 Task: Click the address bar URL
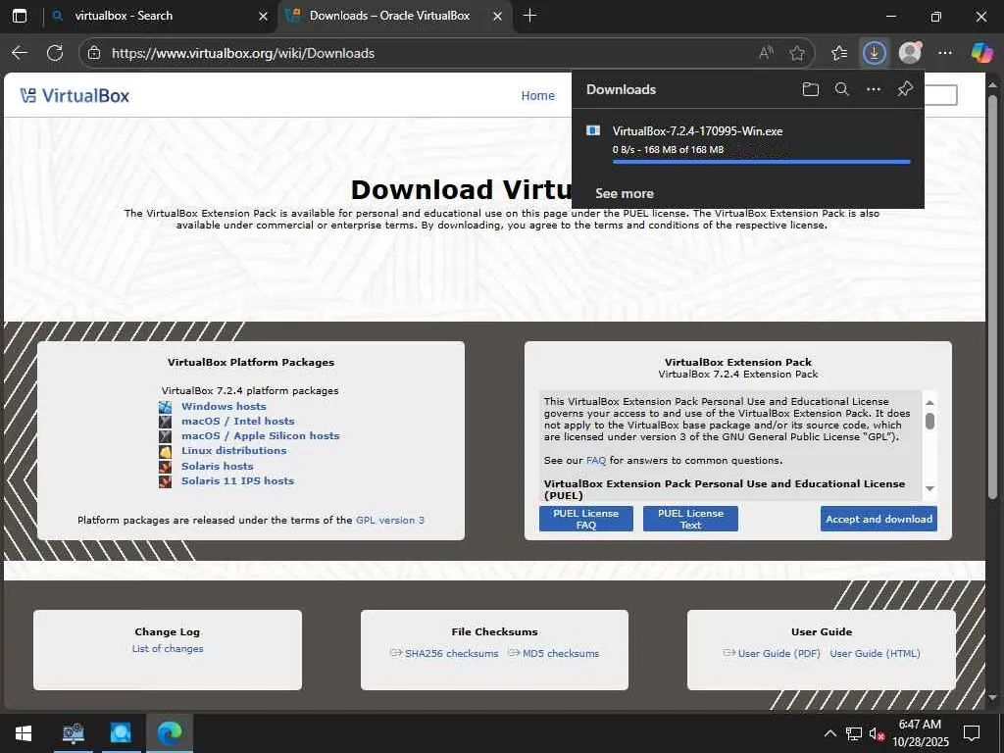point(243,53)
